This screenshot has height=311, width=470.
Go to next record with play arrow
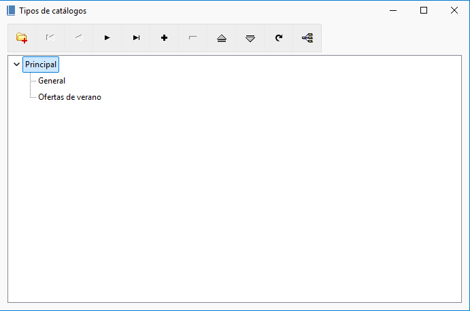pos(107,38)
